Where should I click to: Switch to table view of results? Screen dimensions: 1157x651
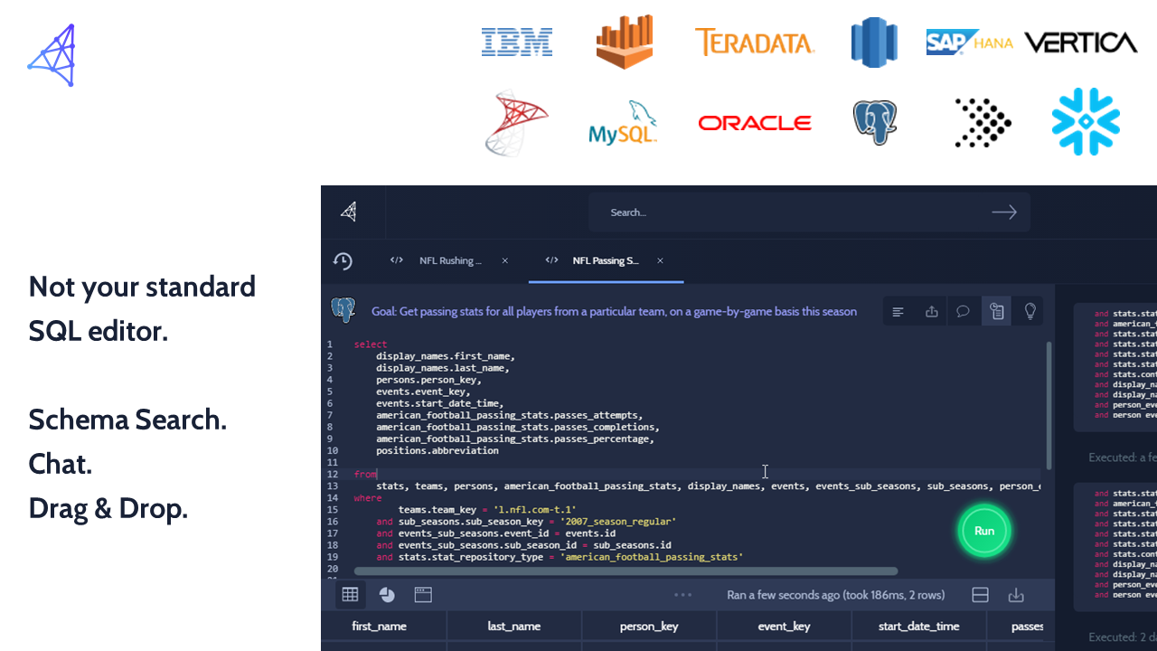(x=350, y=595)
